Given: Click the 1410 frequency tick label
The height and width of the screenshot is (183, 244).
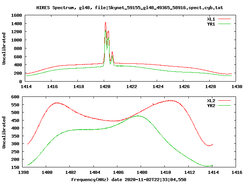Looking at the screenshot, I should [x=165, y=172].
